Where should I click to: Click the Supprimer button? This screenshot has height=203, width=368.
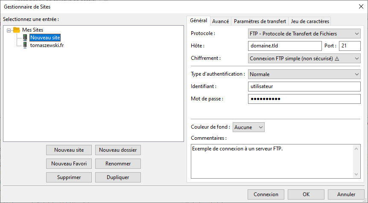pyautogui.click(x=69, y=177)
